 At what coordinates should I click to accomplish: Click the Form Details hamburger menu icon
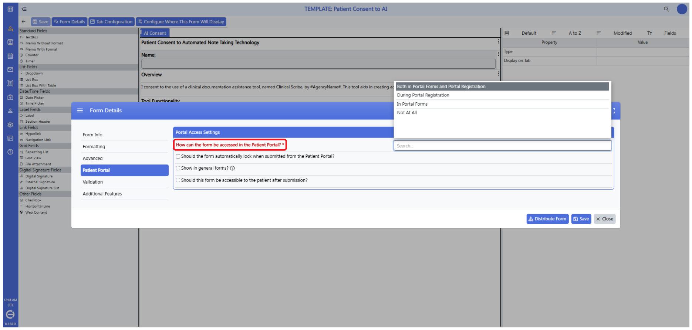click(80, 110)
